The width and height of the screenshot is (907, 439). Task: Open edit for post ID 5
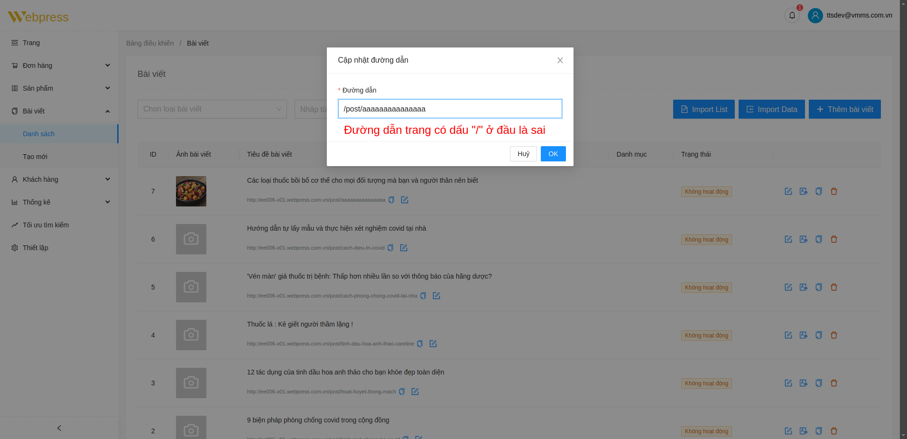(x=788, y=287)
